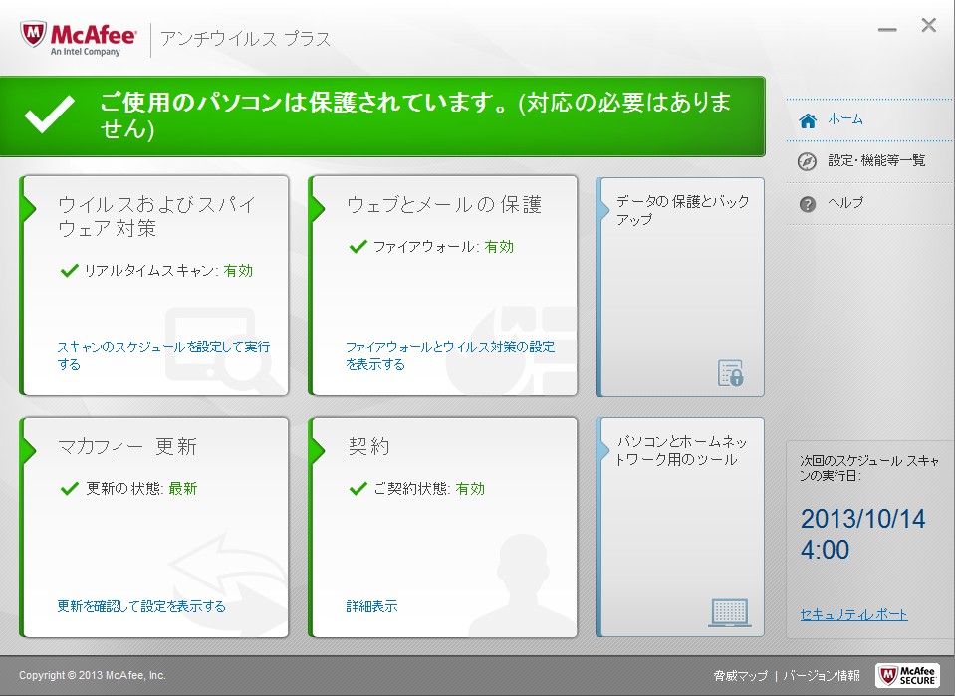This screenshot has width=955, height=696.
Task: Expand the パソコンとホームネットワーク用のツール panel arrow
Action: (x=603, y=451)
